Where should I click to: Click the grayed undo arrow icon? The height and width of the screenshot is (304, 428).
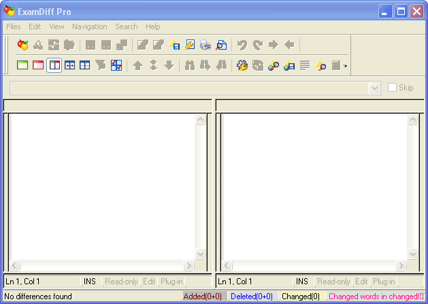tap(242, 45)
